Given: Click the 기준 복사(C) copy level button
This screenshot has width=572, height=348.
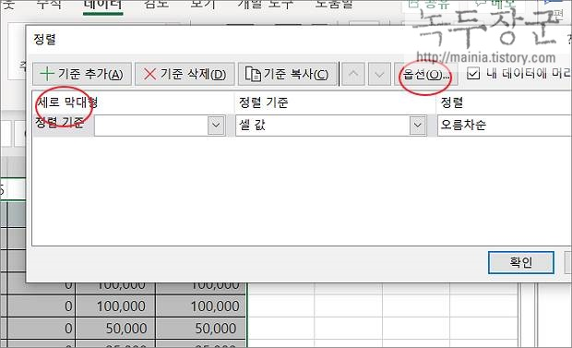Looking at the screenshot, I should [x=288, y=74].
